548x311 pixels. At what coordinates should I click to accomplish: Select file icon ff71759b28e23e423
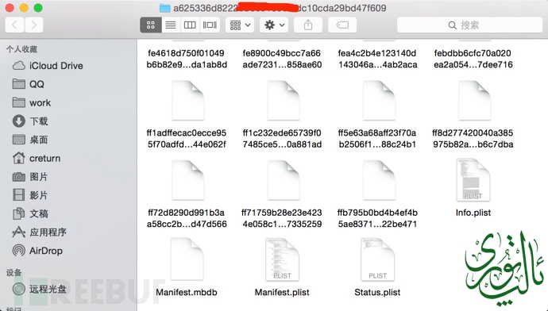284,180
